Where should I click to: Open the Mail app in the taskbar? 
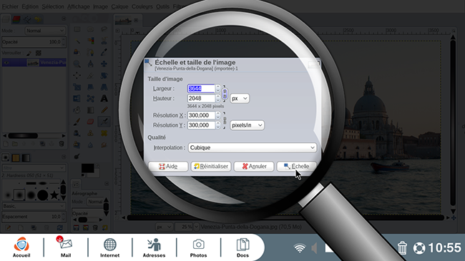tap(66, 247)
